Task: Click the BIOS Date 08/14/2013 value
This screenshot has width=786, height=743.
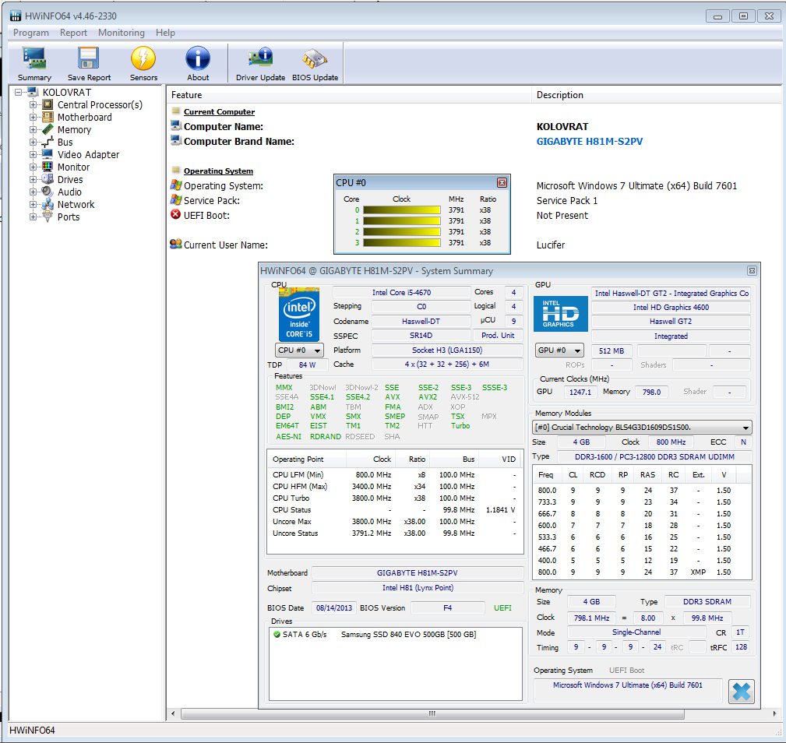Action: tap(334, 607)
